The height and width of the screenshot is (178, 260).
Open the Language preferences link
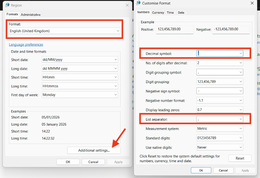(26, 45)
